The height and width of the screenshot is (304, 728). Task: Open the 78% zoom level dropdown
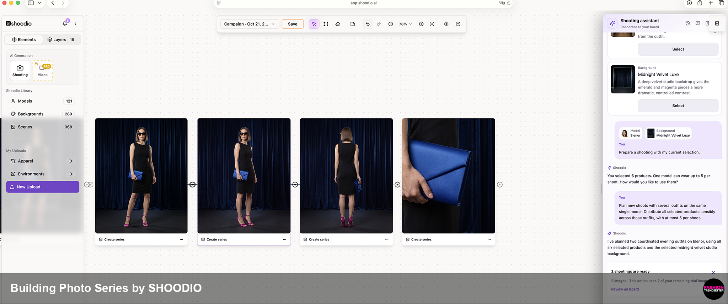[406, 24]
